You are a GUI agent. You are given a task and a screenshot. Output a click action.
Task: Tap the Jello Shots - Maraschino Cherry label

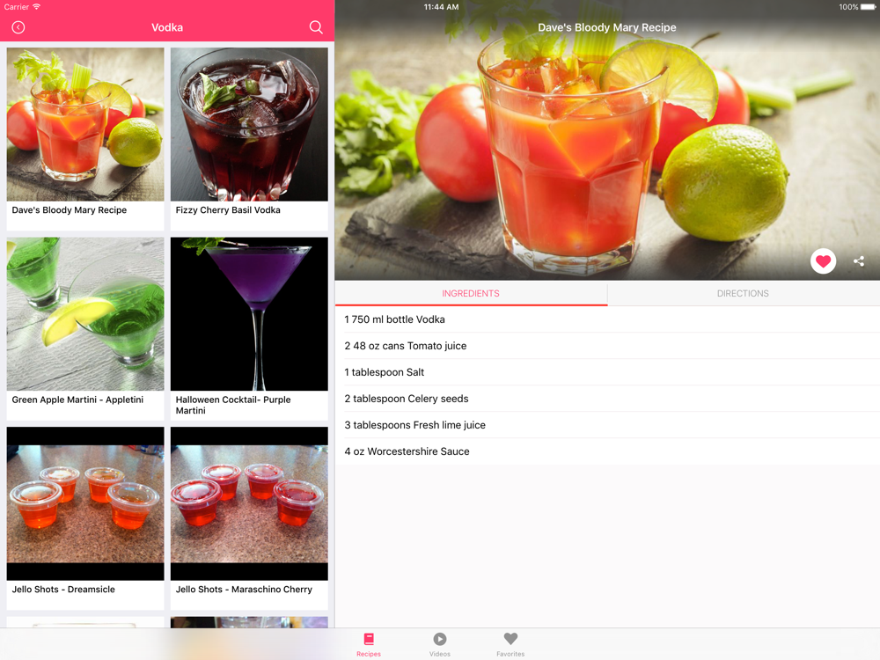(x=244, y=590)
